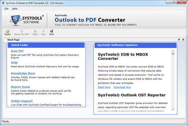
Task: Click the updates panel scroll up arrow
Action: tap(173, 51)
